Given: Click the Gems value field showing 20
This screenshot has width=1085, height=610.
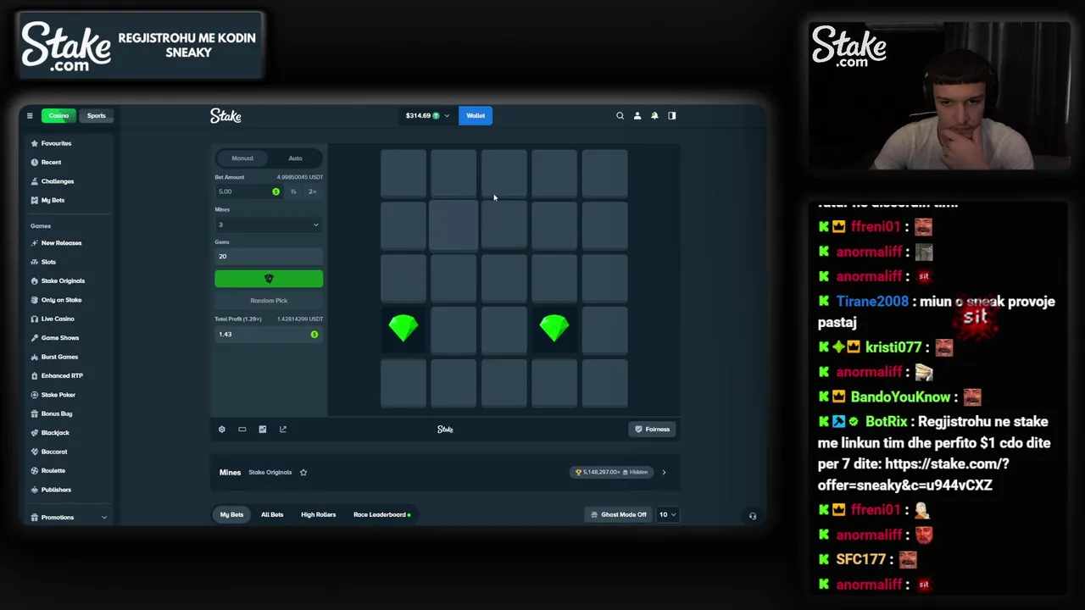Looking at the screenshot, I should click(x=269, y=256).
